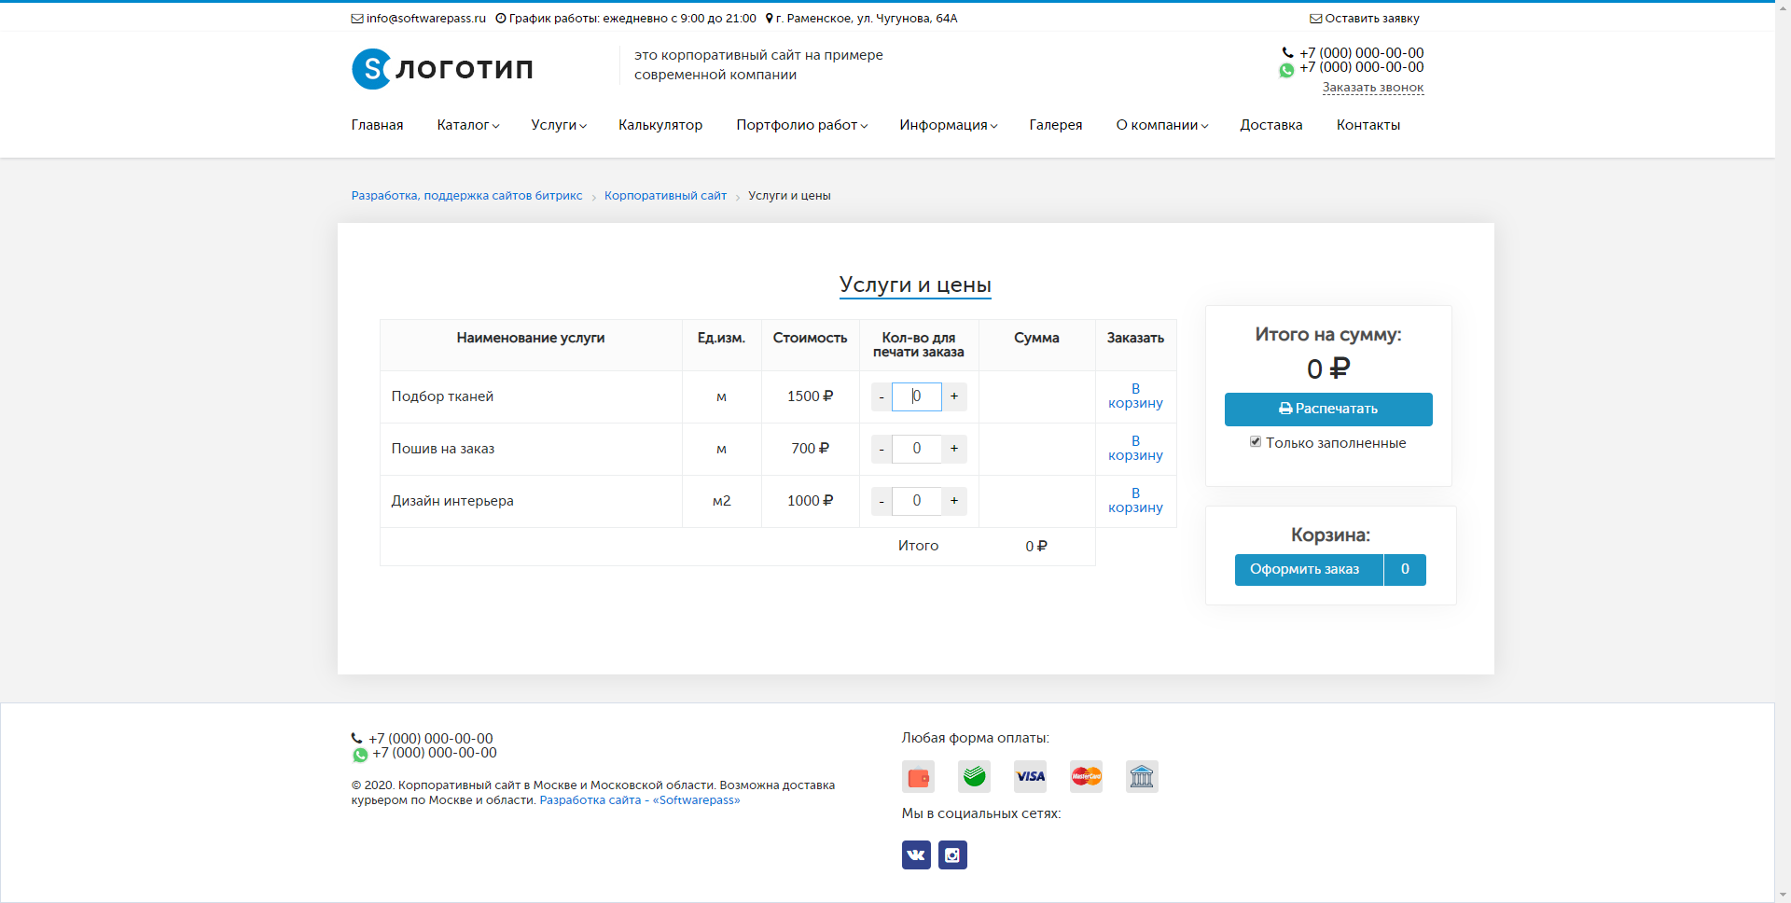Expand the Каталог dropdown menu

467,125
